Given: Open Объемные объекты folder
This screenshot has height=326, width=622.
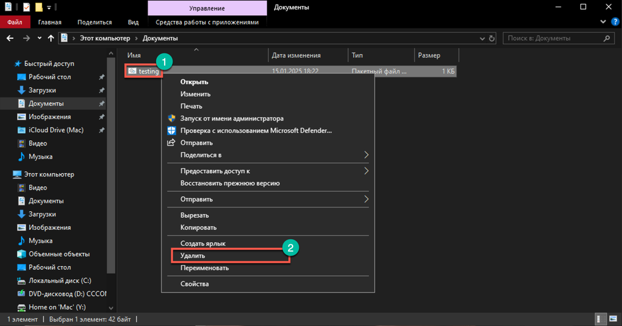Looking at the screenshot, I should click(x=59, y=254).
